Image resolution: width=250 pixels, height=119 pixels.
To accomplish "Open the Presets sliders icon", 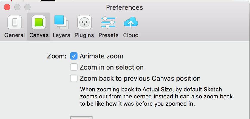I will (x=108, y=22).
